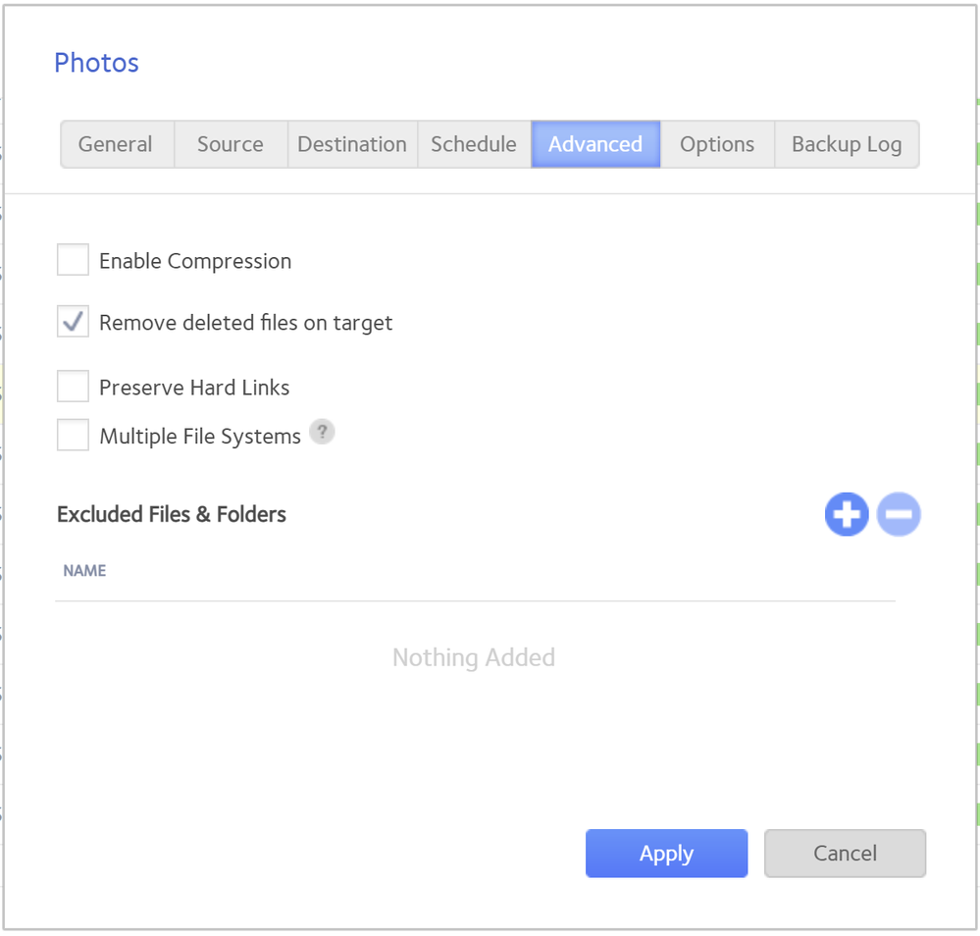Switch to the General tab
The height and width of the screenshot is (936, 980).
coord(116,144)
